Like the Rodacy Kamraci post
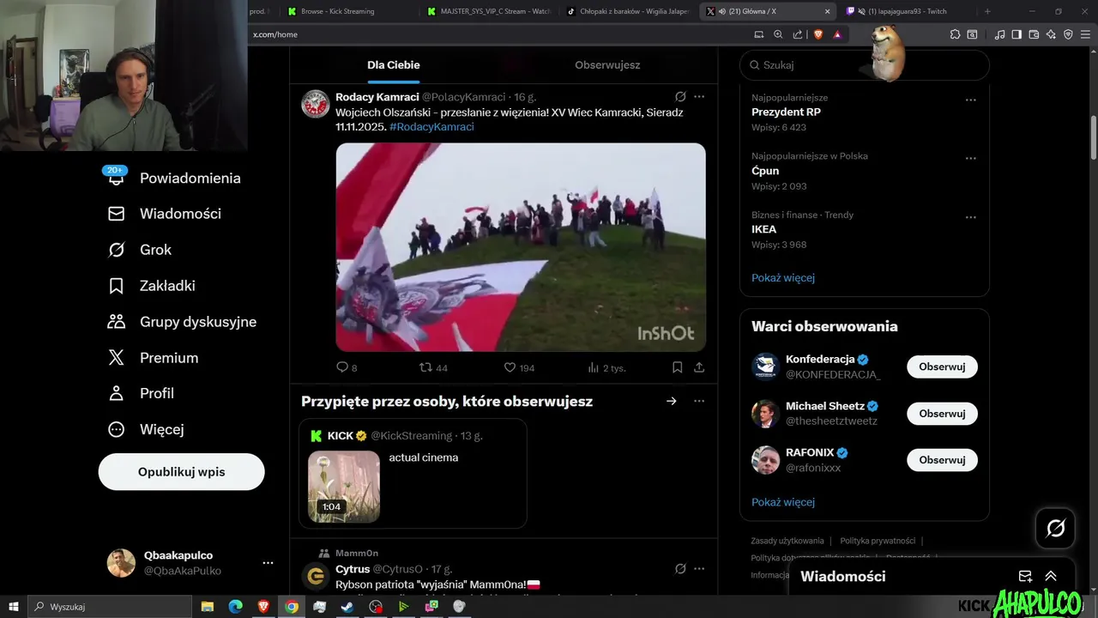 click(519, 367)
